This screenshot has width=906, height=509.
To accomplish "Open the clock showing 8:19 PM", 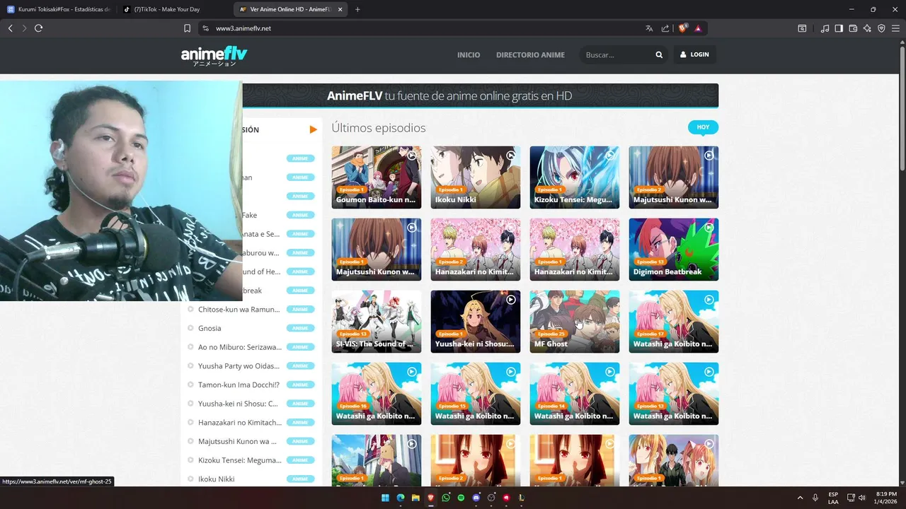I will (887, 498).
